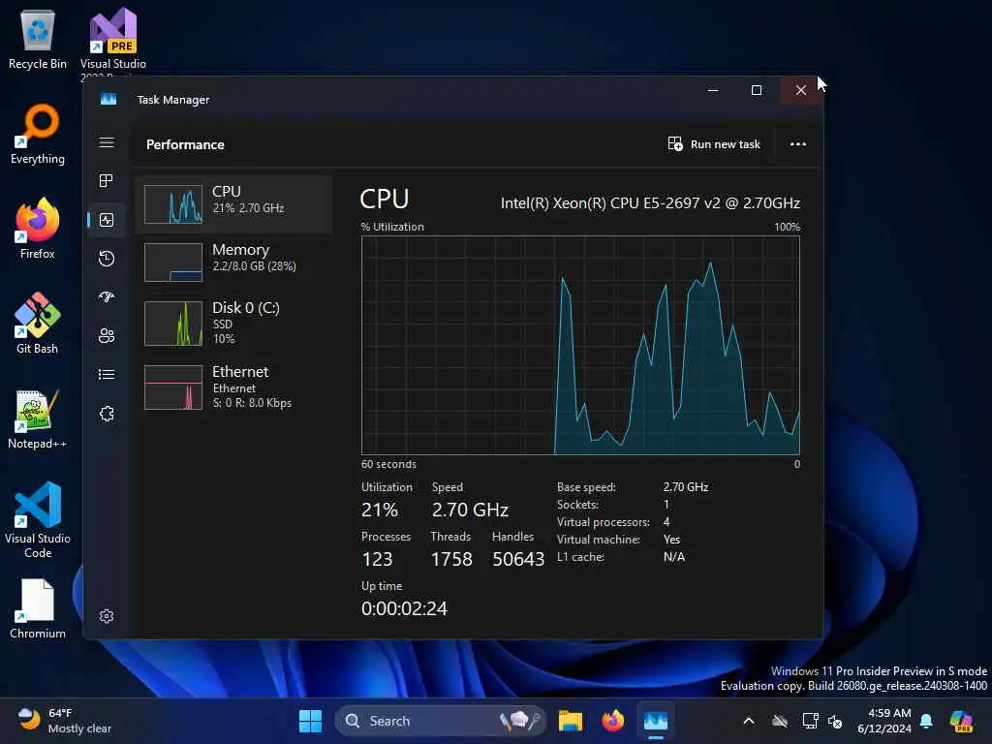Minimize the Task Manager window
Viewport: 992px width, 744px height.
pyautogui.click(x=713, y=90)
